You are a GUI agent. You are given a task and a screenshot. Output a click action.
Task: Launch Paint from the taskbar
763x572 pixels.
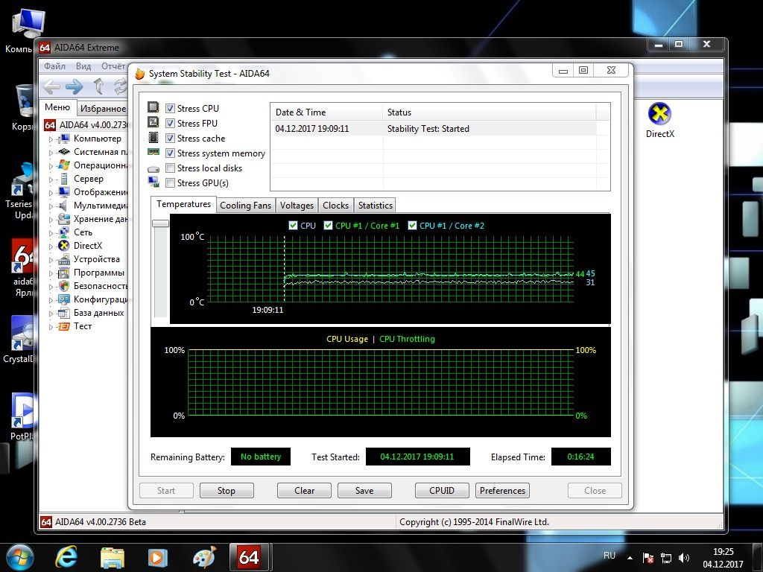coord(204,557)
